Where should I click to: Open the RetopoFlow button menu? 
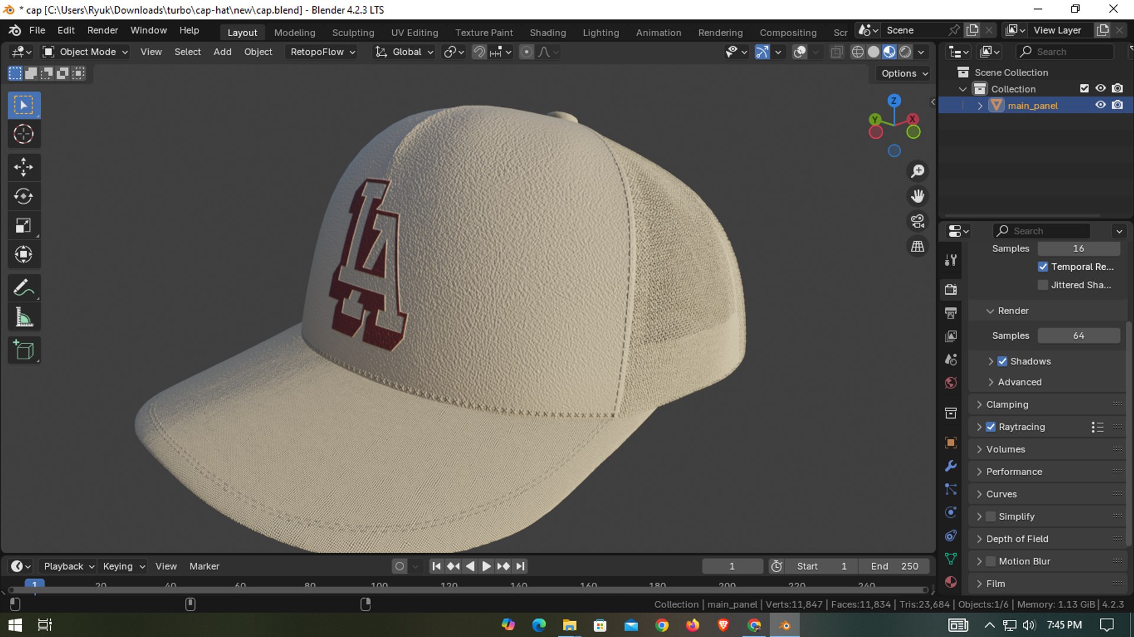pos(322,52)
